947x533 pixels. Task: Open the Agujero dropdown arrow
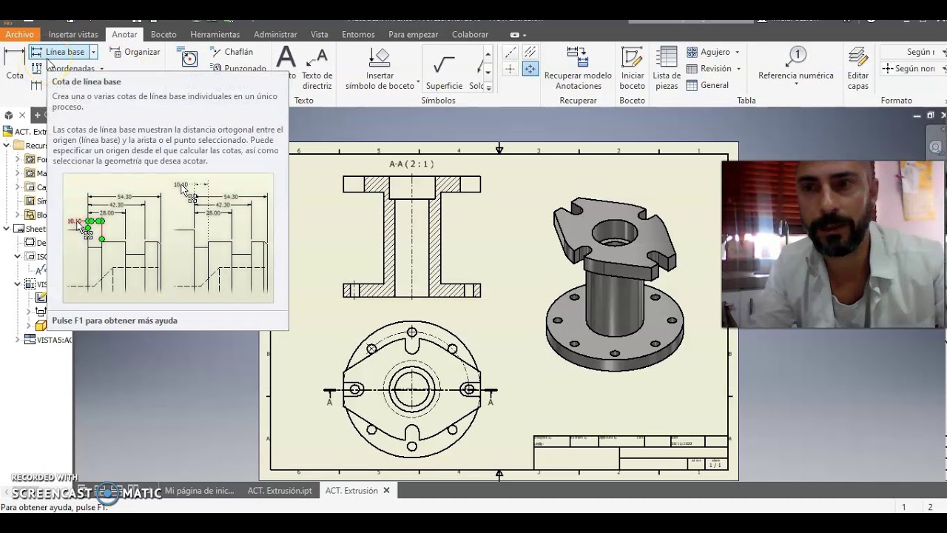(737, 52)
